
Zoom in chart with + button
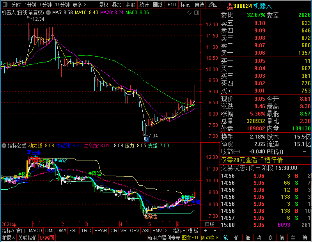[x=206, y=231]
